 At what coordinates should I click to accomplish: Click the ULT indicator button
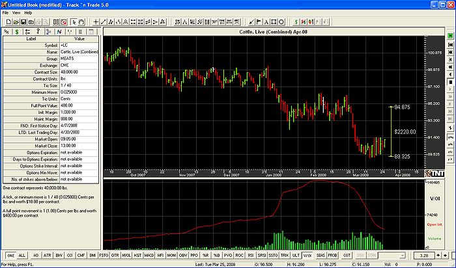tap(296, 256)
